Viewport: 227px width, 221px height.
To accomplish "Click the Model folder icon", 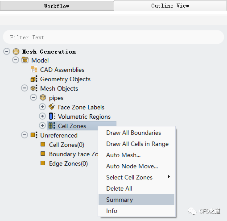I will [25, 60].
